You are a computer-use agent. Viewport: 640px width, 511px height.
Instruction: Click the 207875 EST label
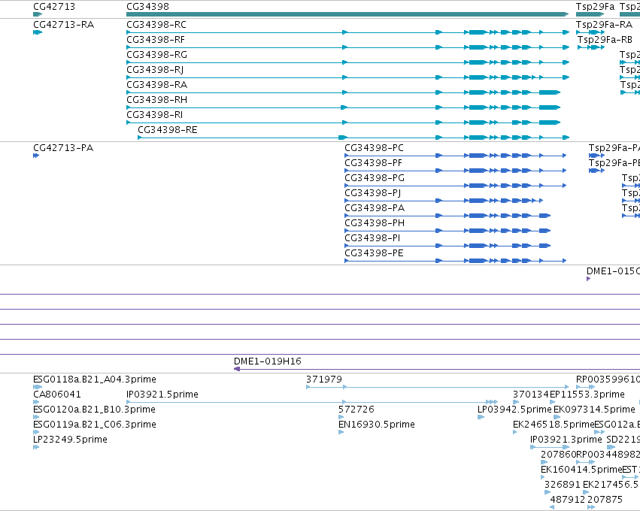tap(605, 500)
